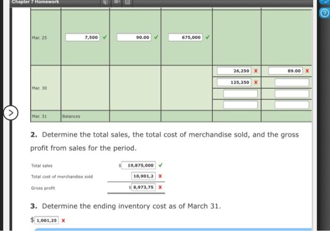
Task: Click the book icon in the header
Action: [106, 2]
